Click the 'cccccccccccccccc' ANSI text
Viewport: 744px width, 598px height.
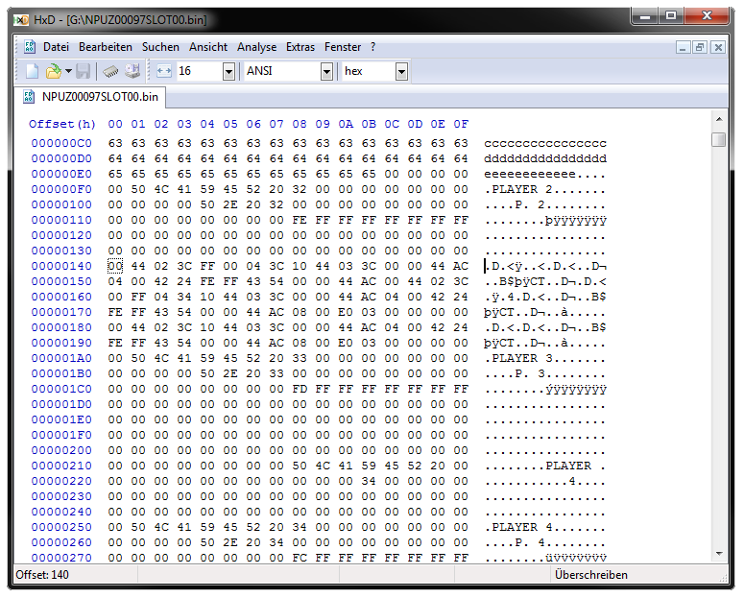[545, 143]
